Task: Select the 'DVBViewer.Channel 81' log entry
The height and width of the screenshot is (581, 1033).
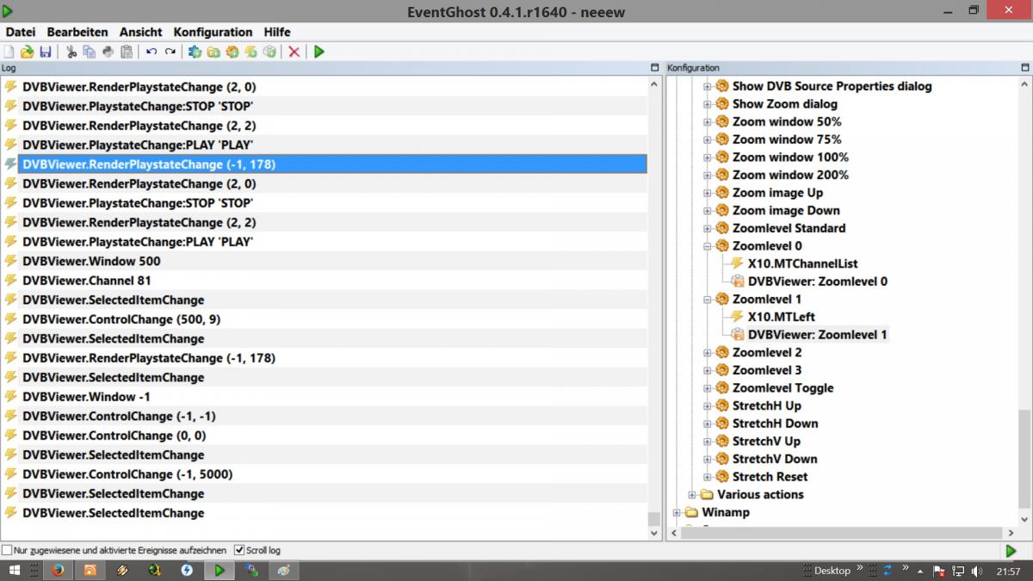Action: pyautogui.click(x=87, y=281)
